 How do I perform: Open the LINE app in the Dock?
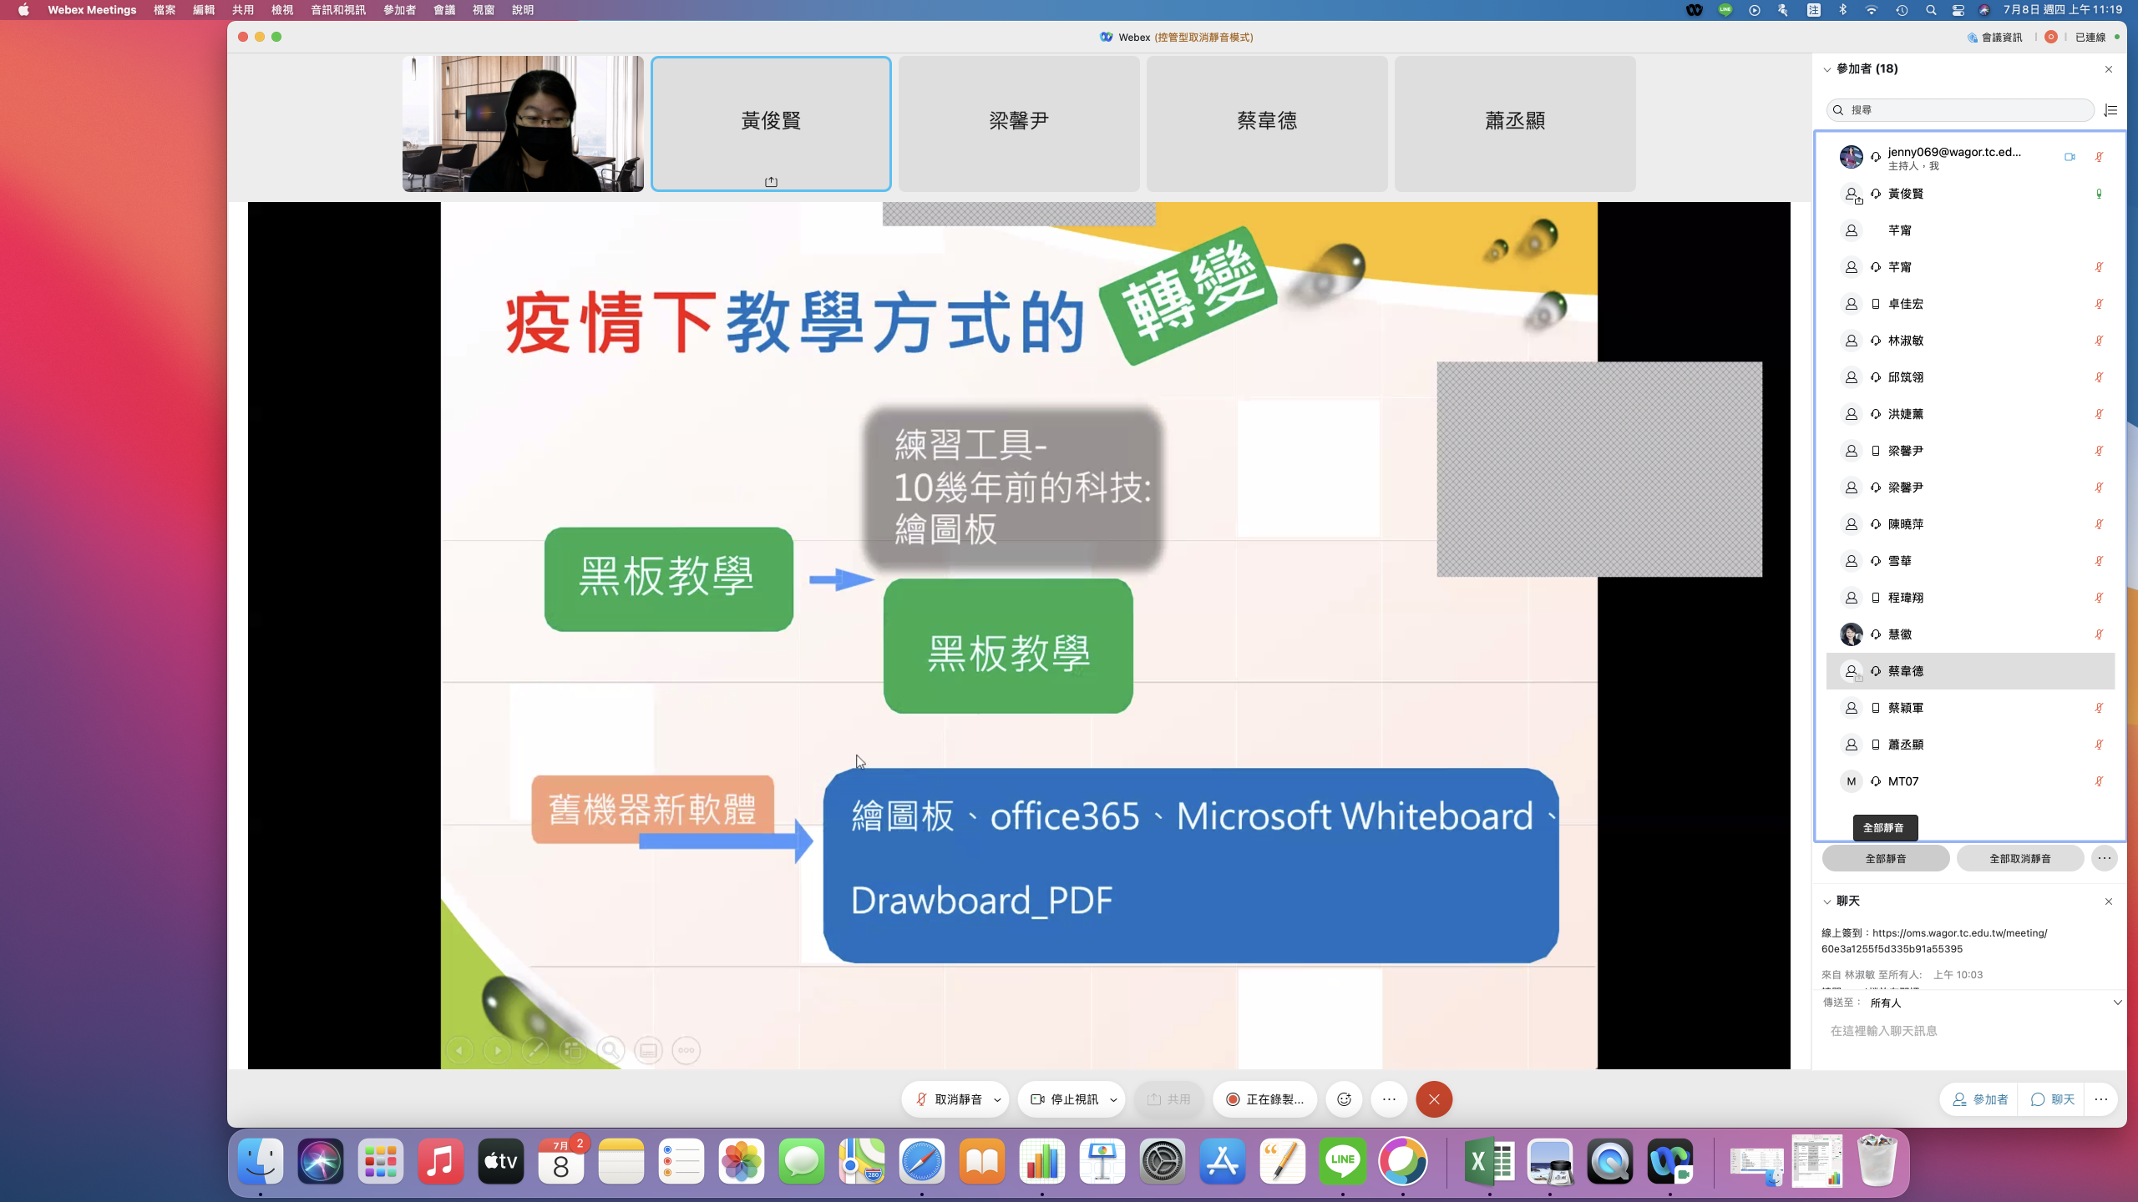coord(1342,1161)
